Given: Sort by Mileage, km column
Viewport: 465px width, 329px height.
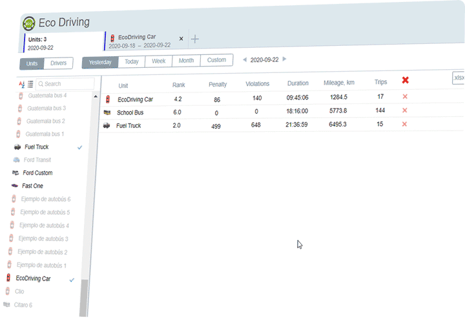Looking at the screenshot, I should pos(339,83).
